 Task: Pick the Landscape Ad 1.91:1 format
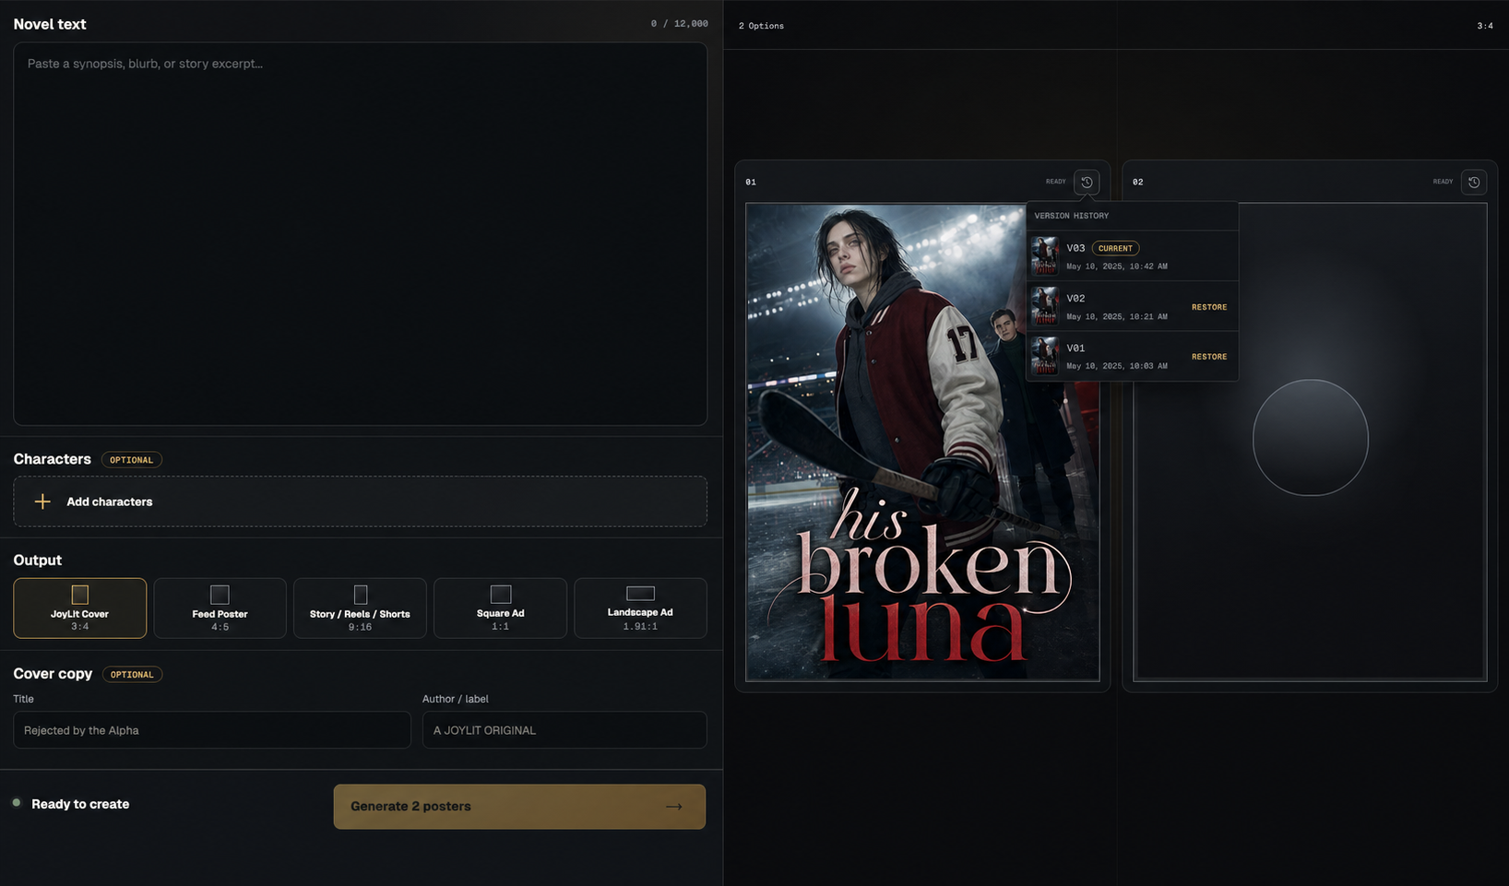click(x=640, y=608)
